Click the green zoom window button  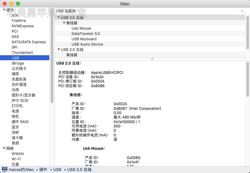[x=18, y=4]
